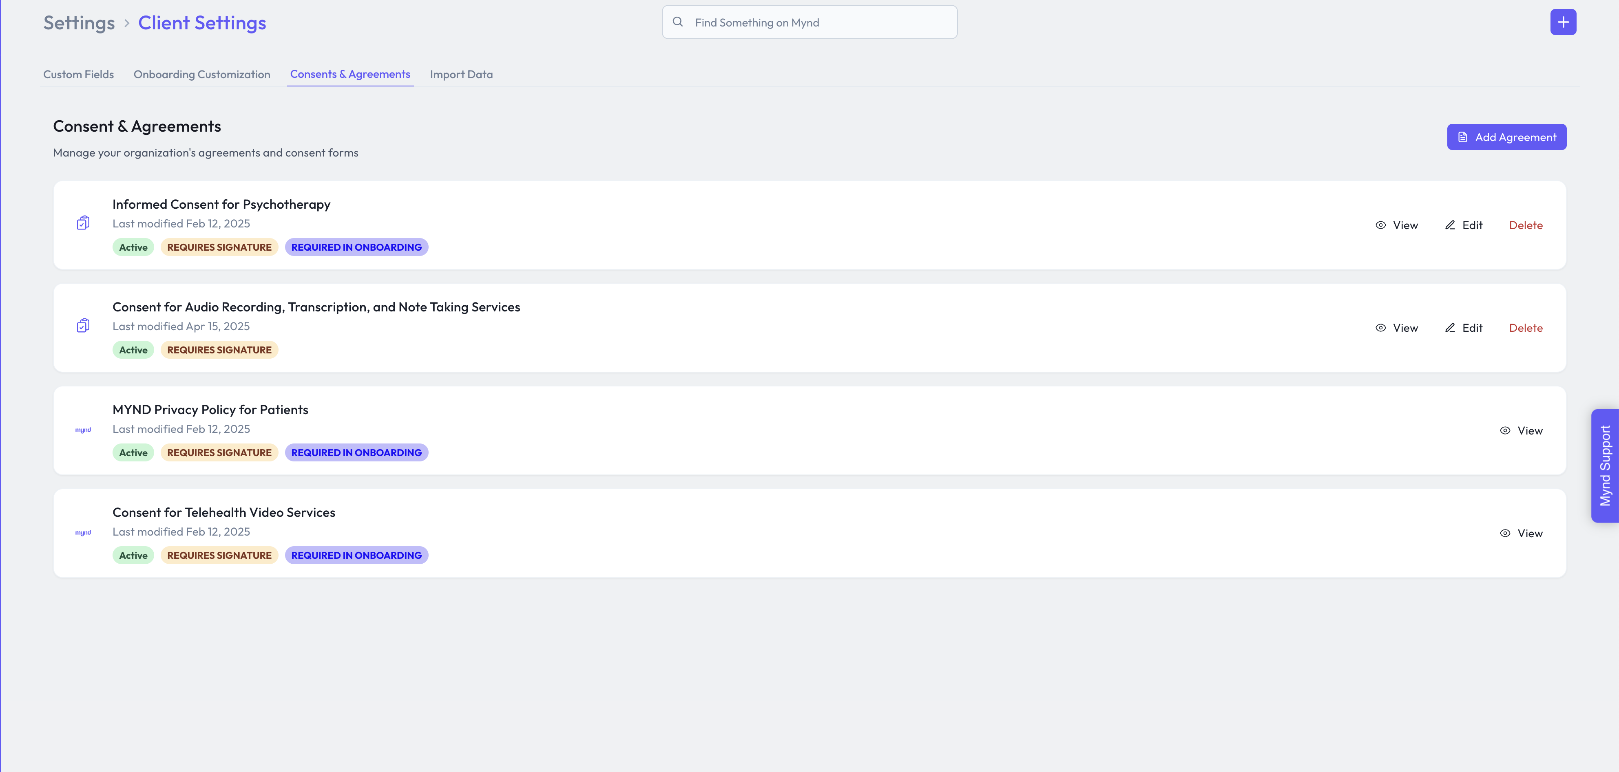Navigate to Settings breadcrumb link
This screenshot has width=1619, height=772.
tap(79, 22)
